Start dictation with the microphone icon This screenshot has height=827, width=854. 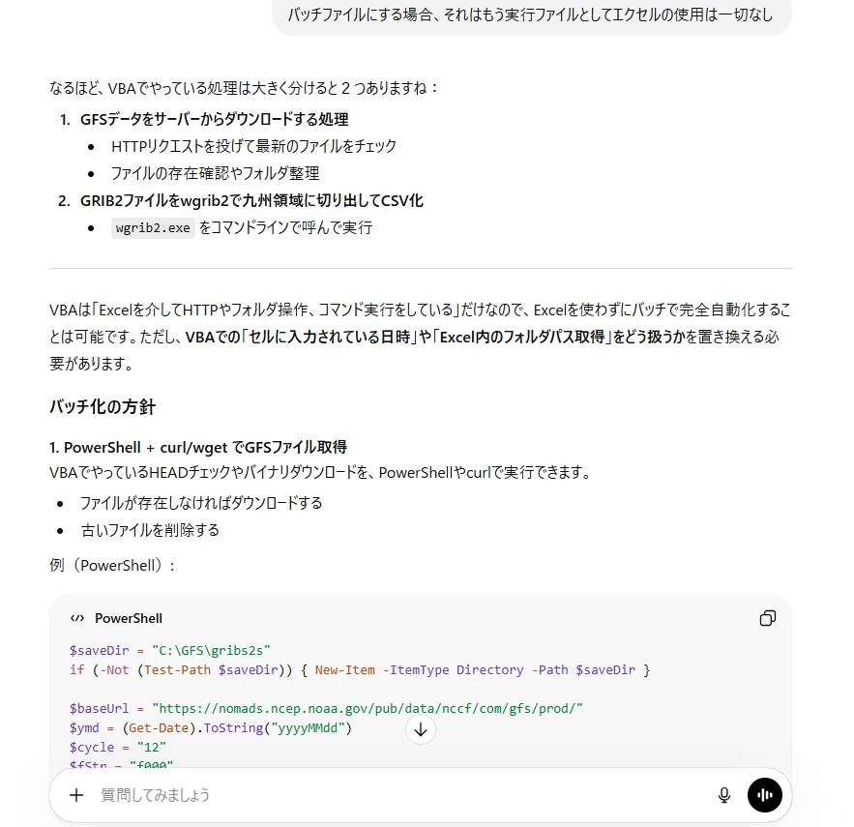tap(723, 795)
